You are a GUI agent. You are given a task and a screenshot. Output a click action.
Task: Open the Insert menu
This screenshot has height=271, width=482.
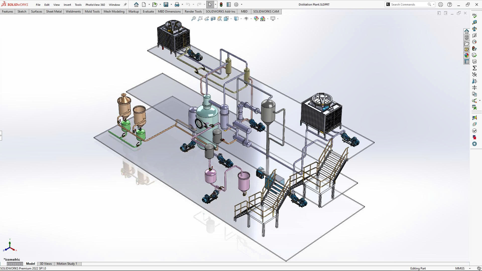point(67,5)
